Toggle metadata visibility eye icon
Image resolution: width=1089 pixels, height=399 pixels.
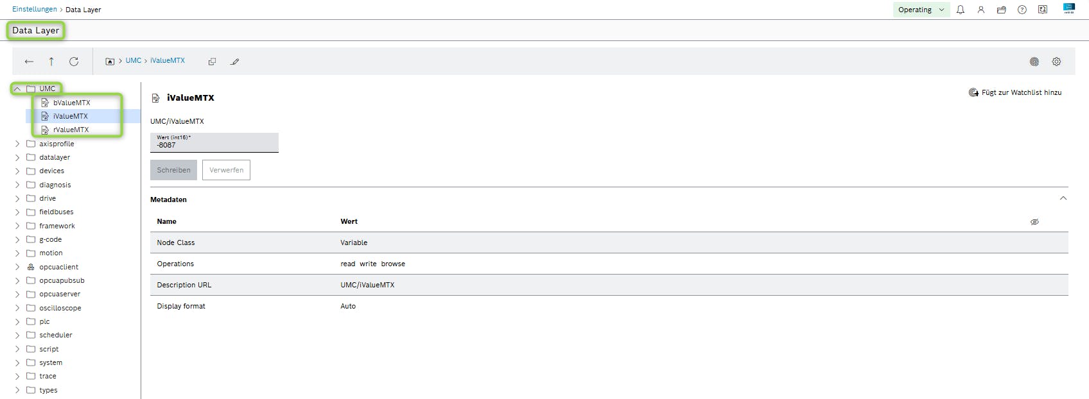point(1034,222)
